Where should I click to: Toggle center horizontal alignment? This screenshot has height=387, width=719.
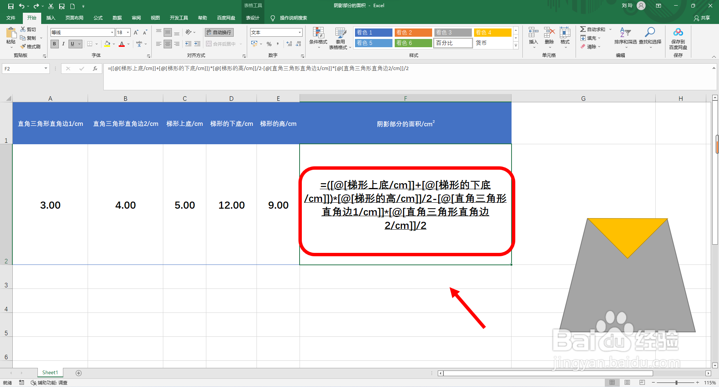tap(168, 44)
